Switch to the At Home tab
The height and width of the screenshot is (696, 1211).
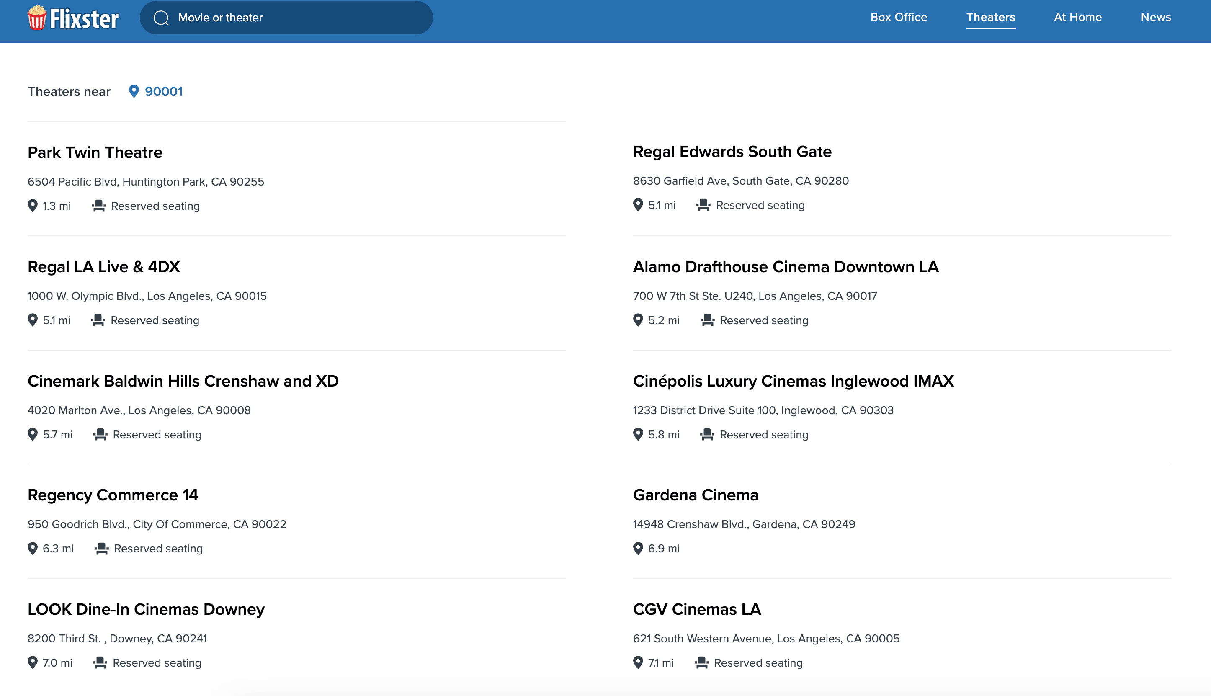point(1078,17)
